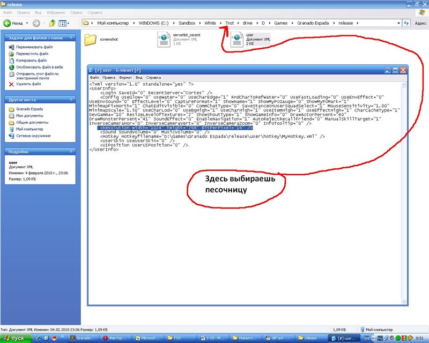
Task: Open Notepad's Формат menu
Action: (125, 77)
